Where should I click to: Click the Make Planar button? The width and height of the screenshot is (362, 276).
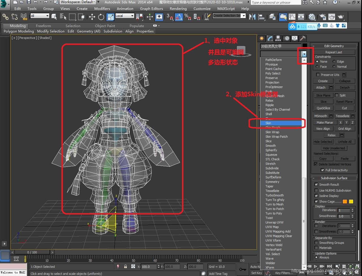coord(325,122)
